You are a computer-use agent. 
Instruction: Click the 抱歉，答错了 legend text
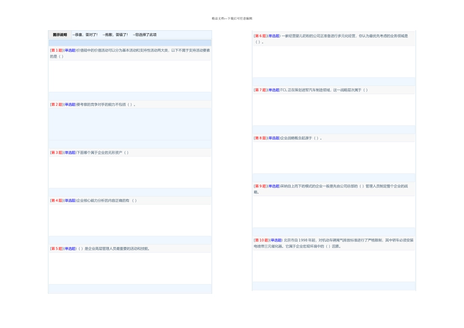(115, 35)
